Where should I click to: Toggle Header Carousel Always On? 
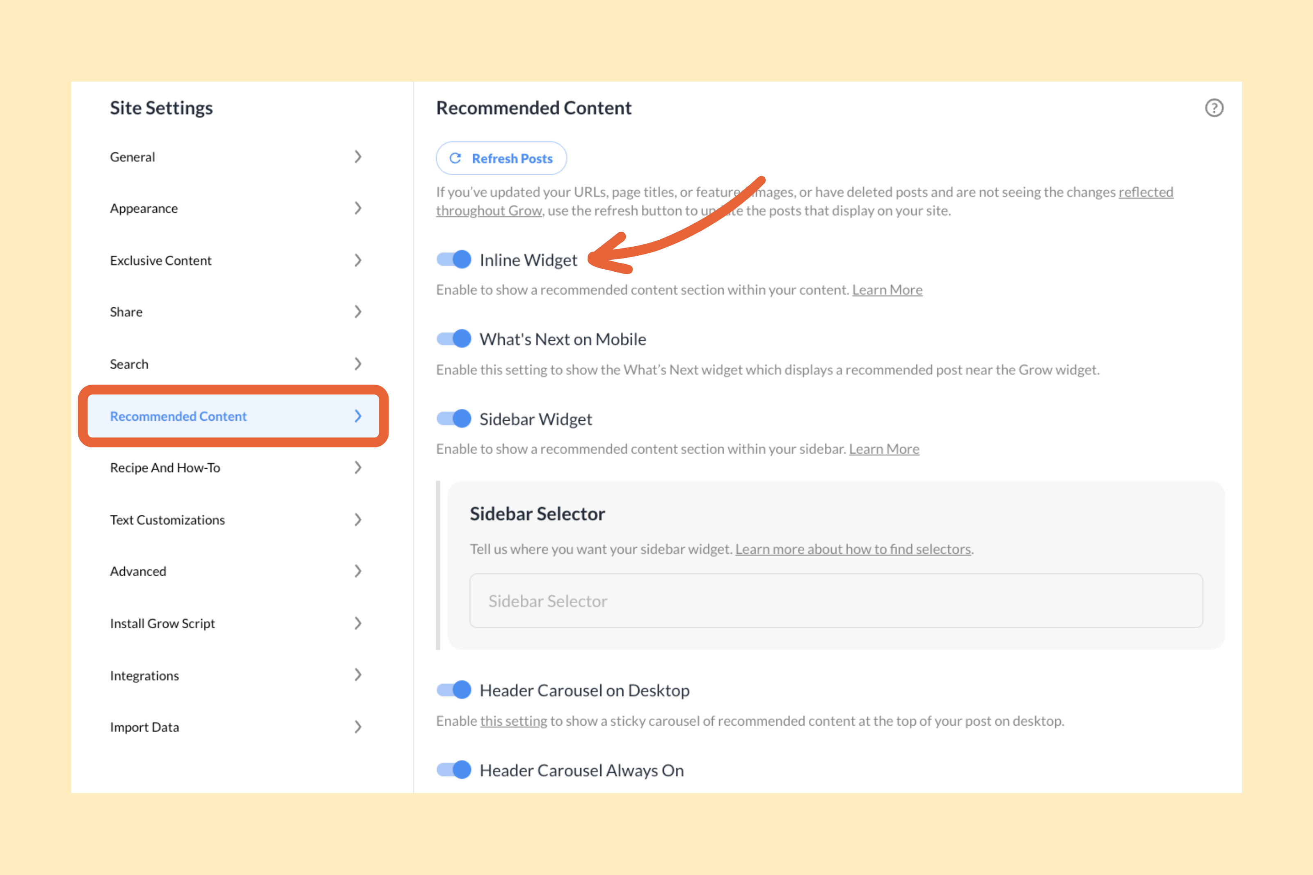coord(453,770)
